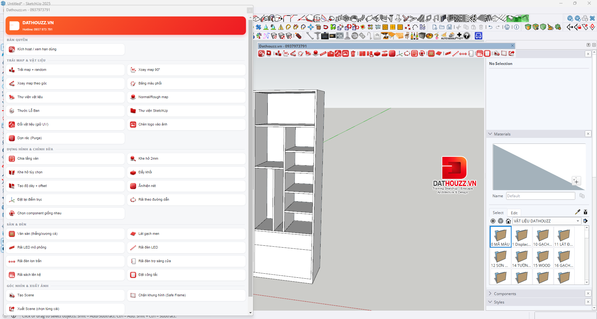
Task: Switch to the Edit materials tab
Action: 514,213
